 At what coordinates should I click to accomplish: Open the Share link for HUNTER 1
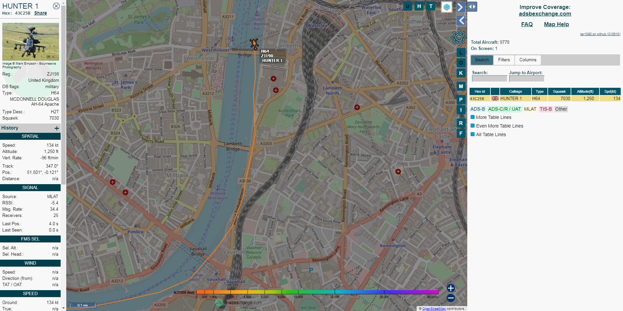pos(40,13)
